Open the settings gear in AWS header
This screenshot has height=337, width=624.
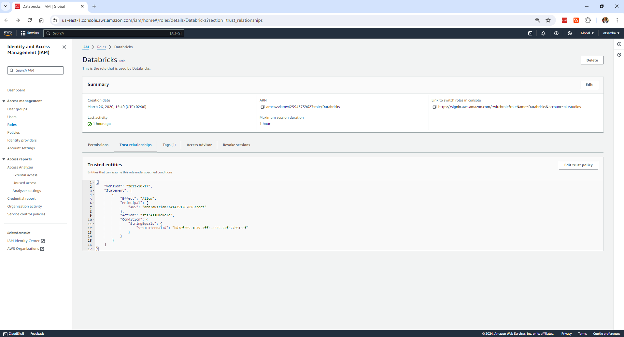570,33
